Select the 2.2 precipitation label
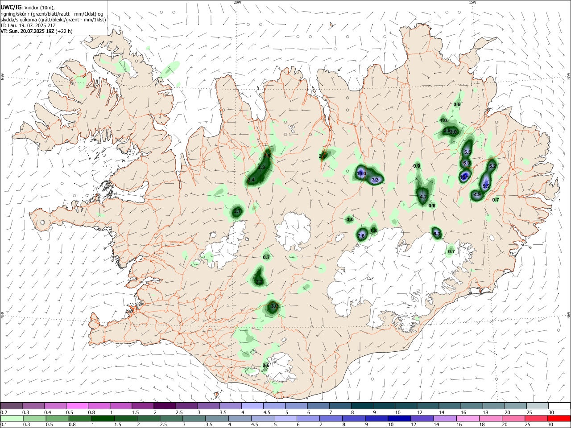The width and height of the screenshot is (571, 428). pos(259,282)
